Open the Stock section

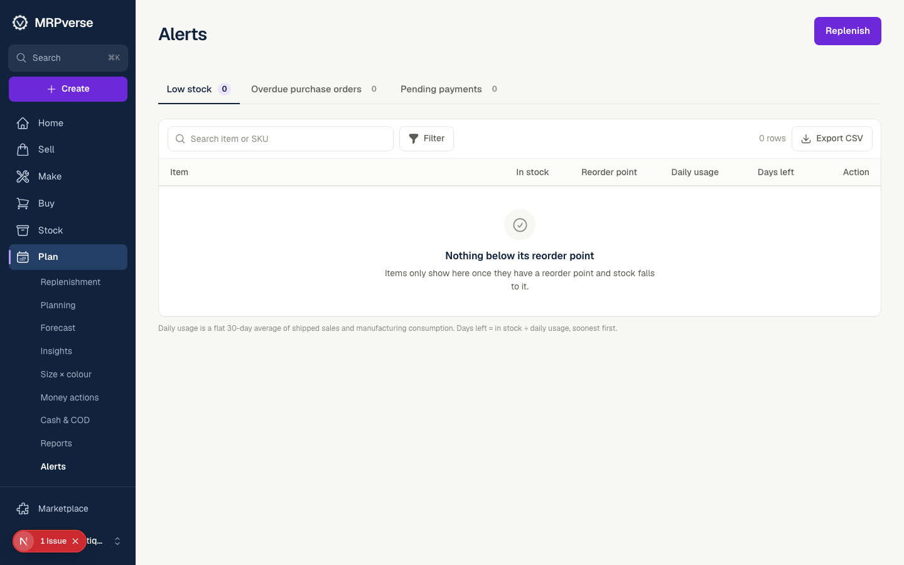[68, 230]
